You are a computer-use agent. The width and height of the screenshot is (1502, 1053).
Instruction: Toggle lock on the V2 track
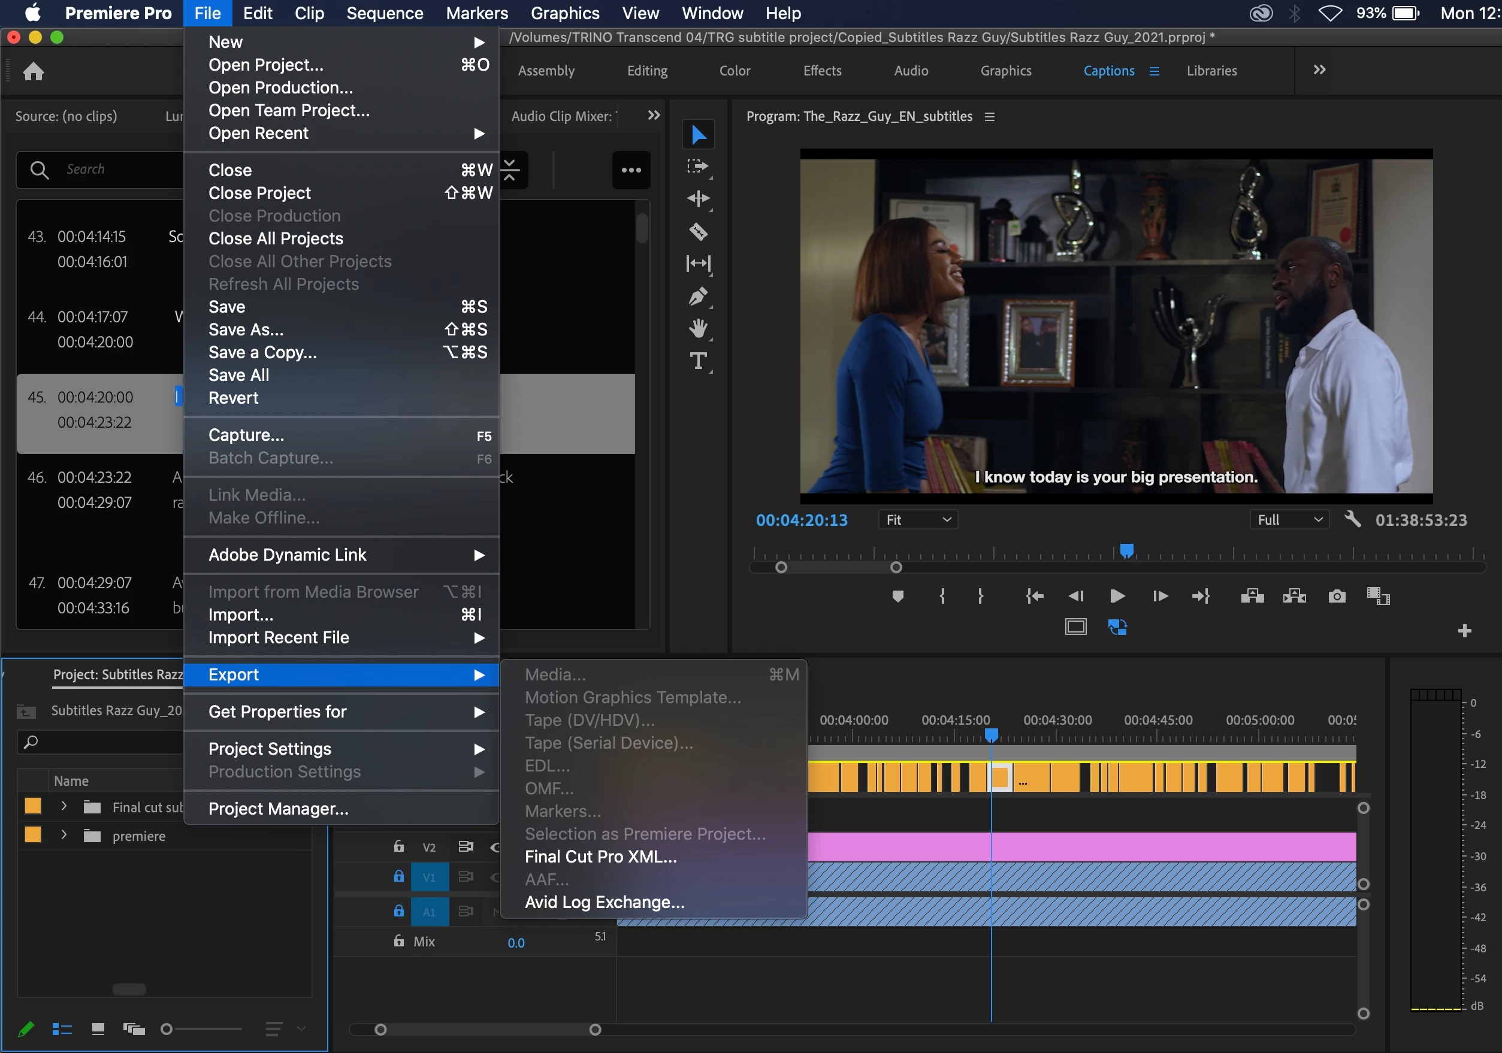[398, 846]
